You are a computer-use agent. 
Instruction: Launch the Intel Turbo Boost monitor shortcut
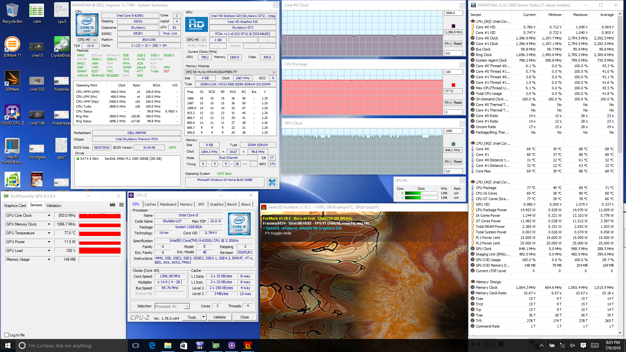(12, 151)
